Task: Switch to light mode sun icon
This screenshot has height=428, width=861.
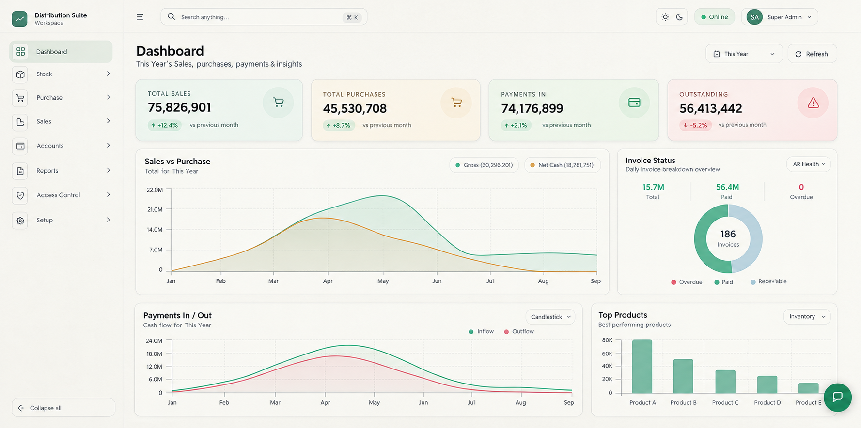Action: [665, 17]
